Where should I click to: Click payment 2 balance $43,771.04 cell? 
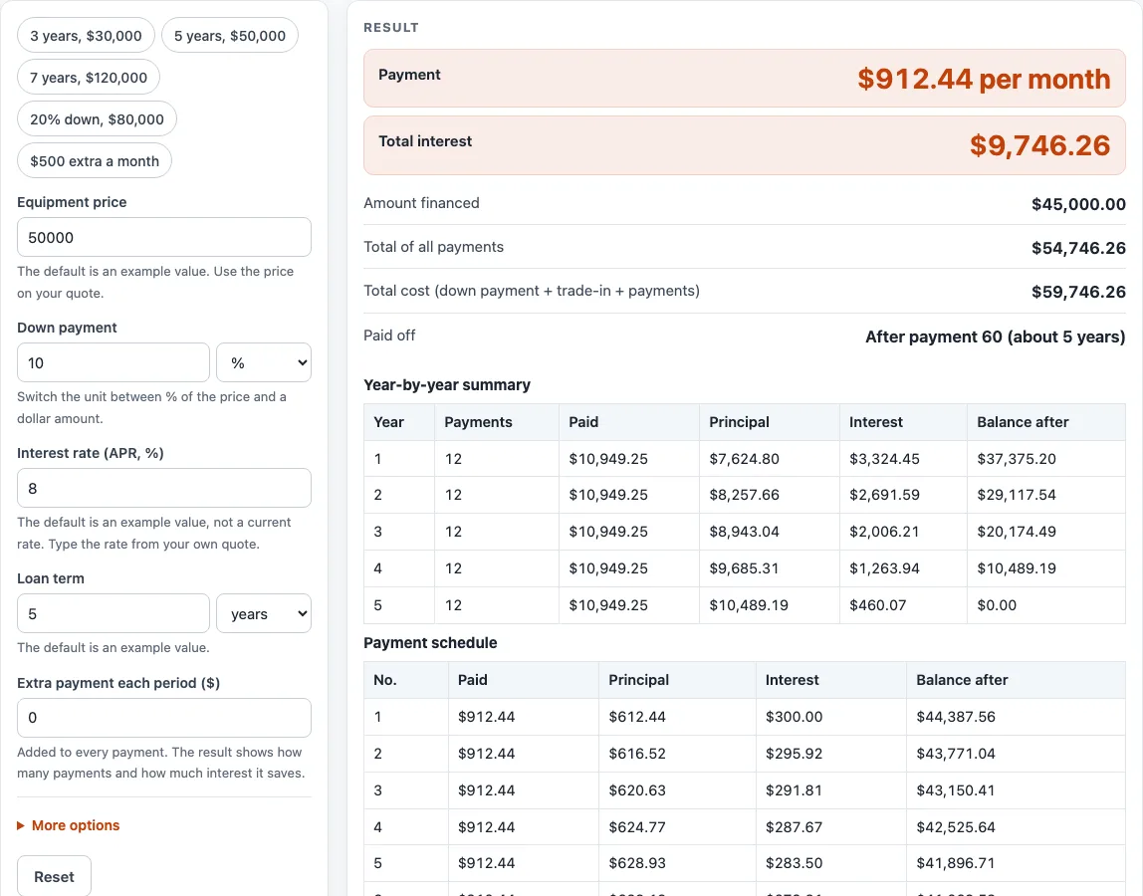tap(1017, 753)
